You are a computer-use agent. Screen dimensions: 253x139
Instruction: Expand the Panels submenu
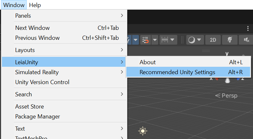coord(64,16)
